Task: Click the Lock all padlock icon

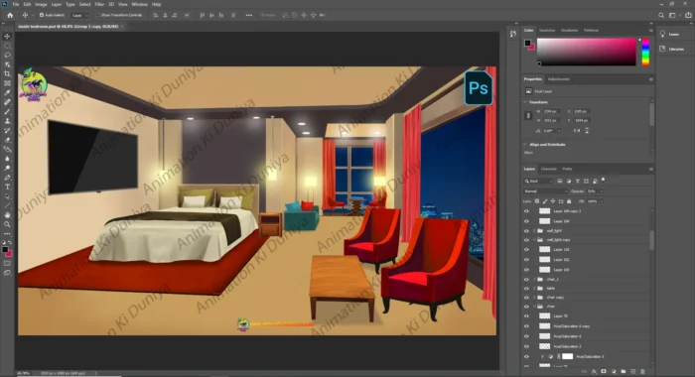Action: click(x=569, y=201)
